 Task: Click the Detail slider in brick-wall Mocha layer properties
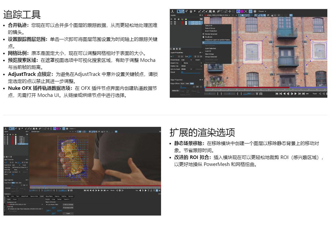point(190,72)
